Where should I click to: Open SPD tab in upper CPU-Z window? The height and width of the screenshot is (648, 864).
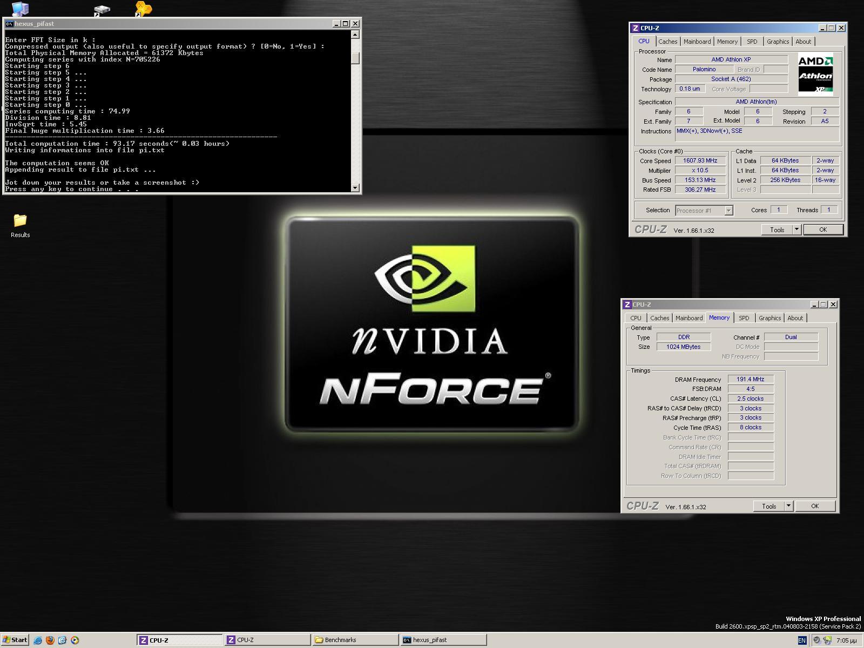coord(752,42)
